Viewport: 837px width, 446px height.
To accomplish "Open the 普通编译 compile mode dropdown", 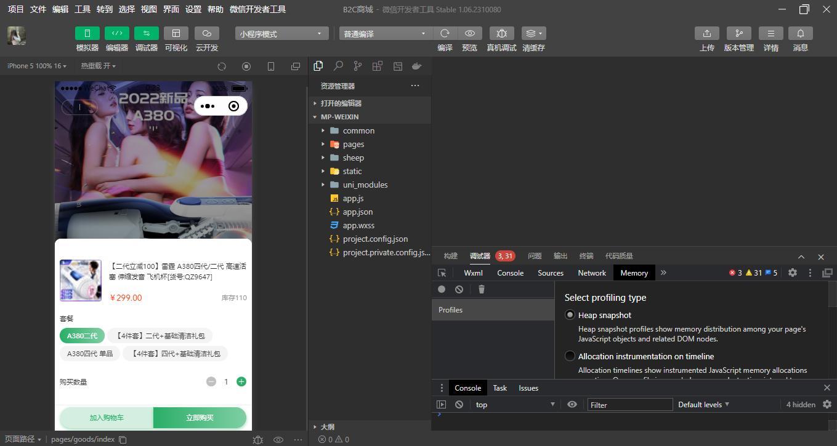I will [386, 34].
